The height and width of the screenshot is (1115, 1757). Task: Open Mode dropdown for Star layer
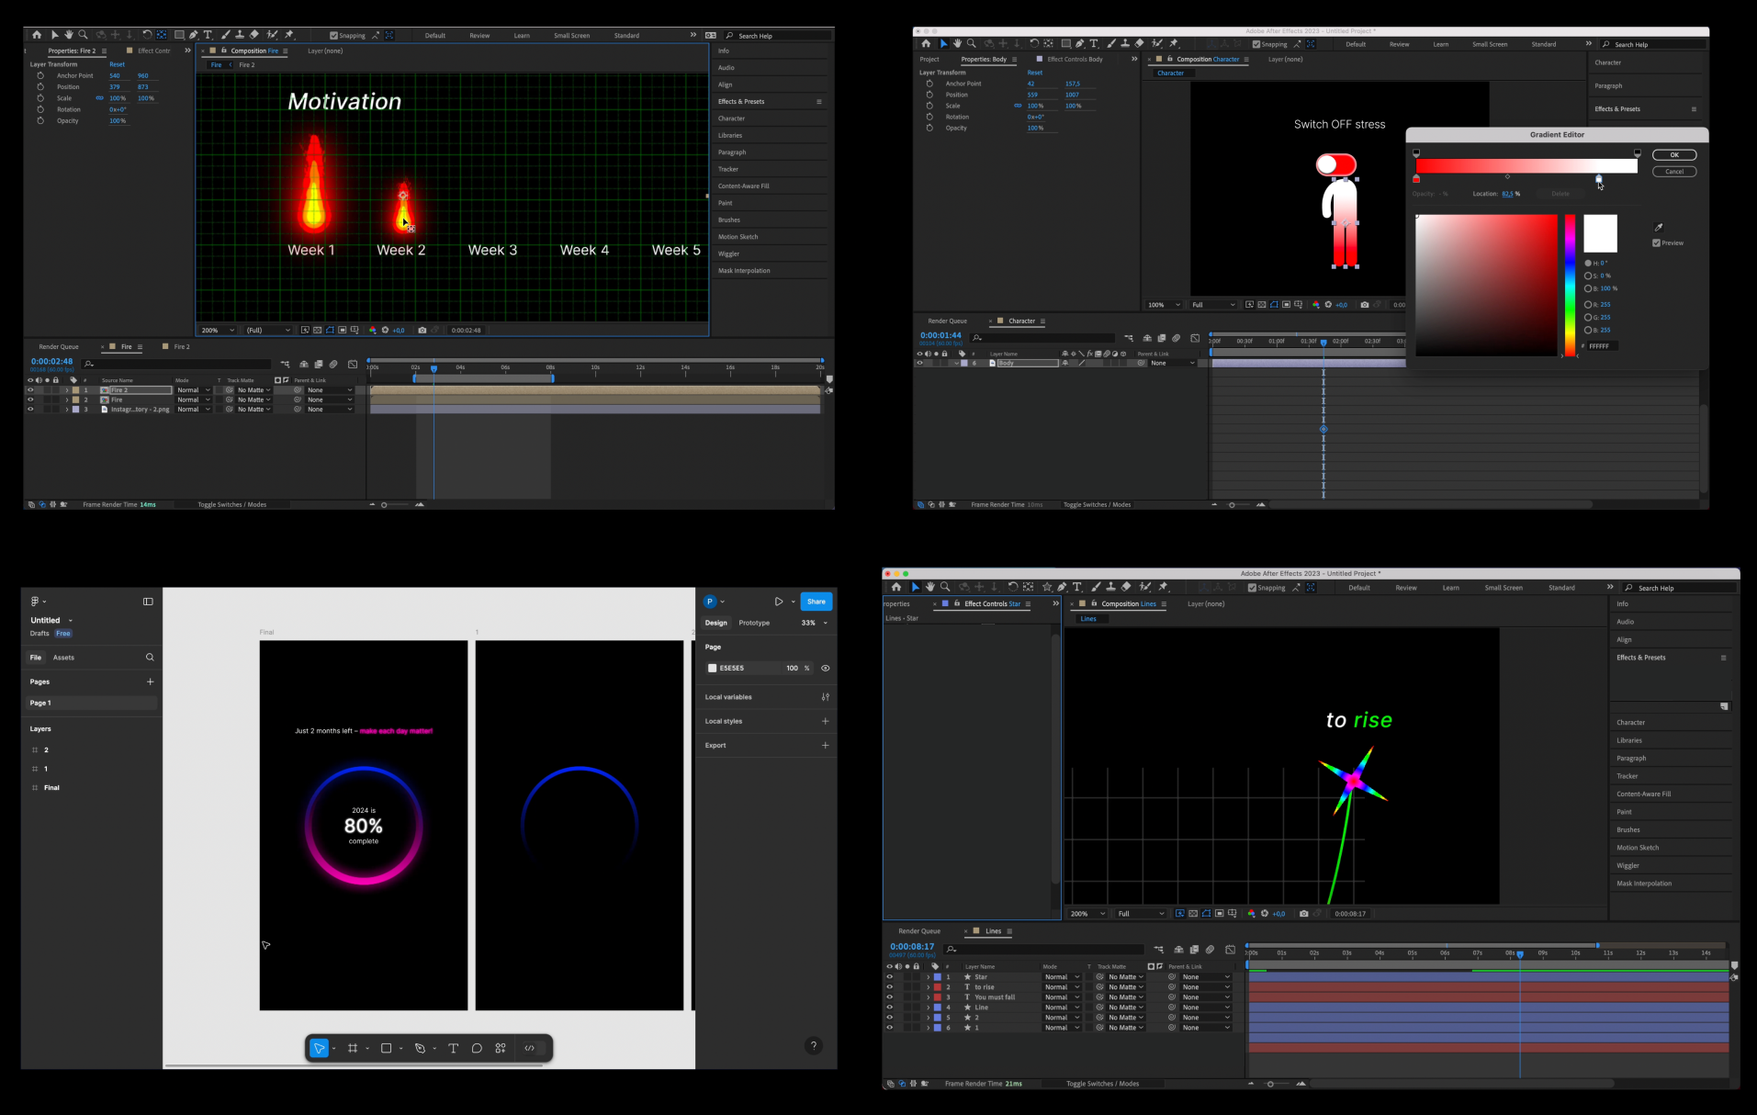(x=1062, y=977)
